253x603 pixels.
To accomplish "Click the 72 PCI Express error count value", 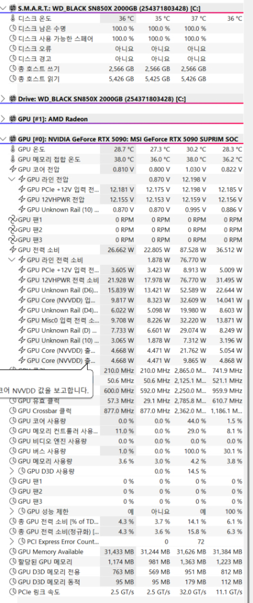I will 202,542.
